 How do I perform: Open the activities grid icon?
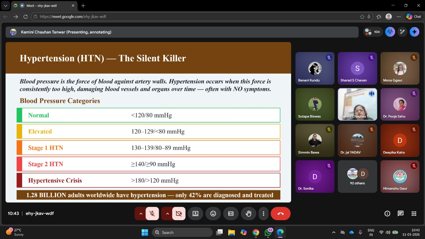[414, 214]
